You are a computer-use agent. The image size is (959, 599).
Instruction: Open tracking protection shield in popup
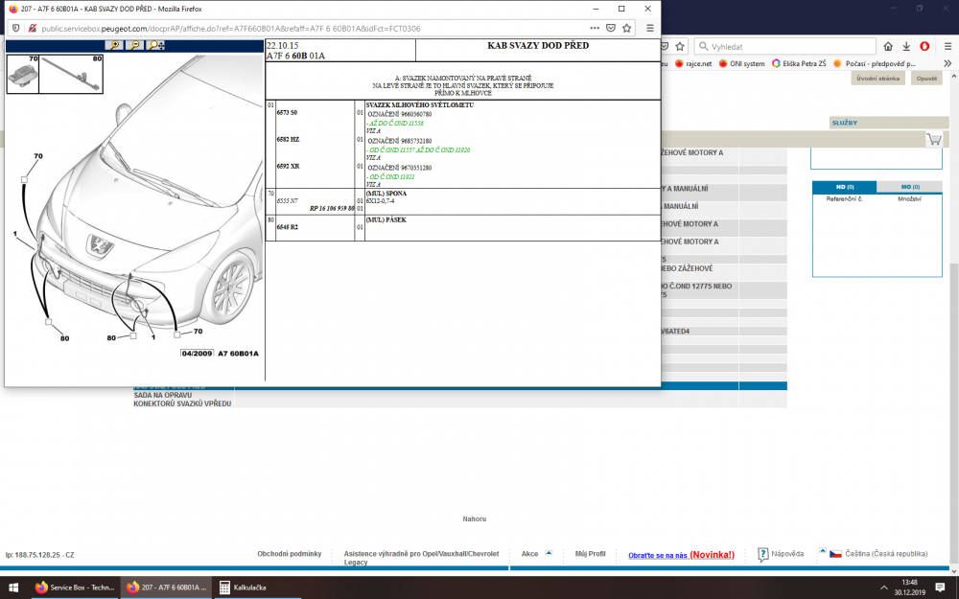click(16, 28)
